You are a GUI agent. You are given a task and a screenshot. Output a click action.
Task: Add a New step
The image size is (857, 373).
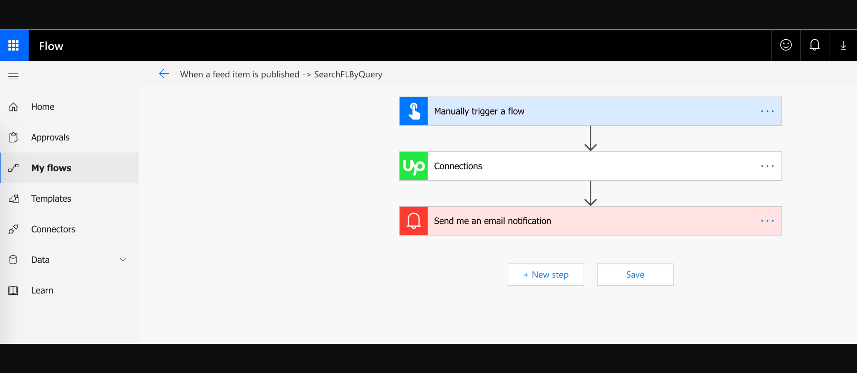[x=546, y=275]
